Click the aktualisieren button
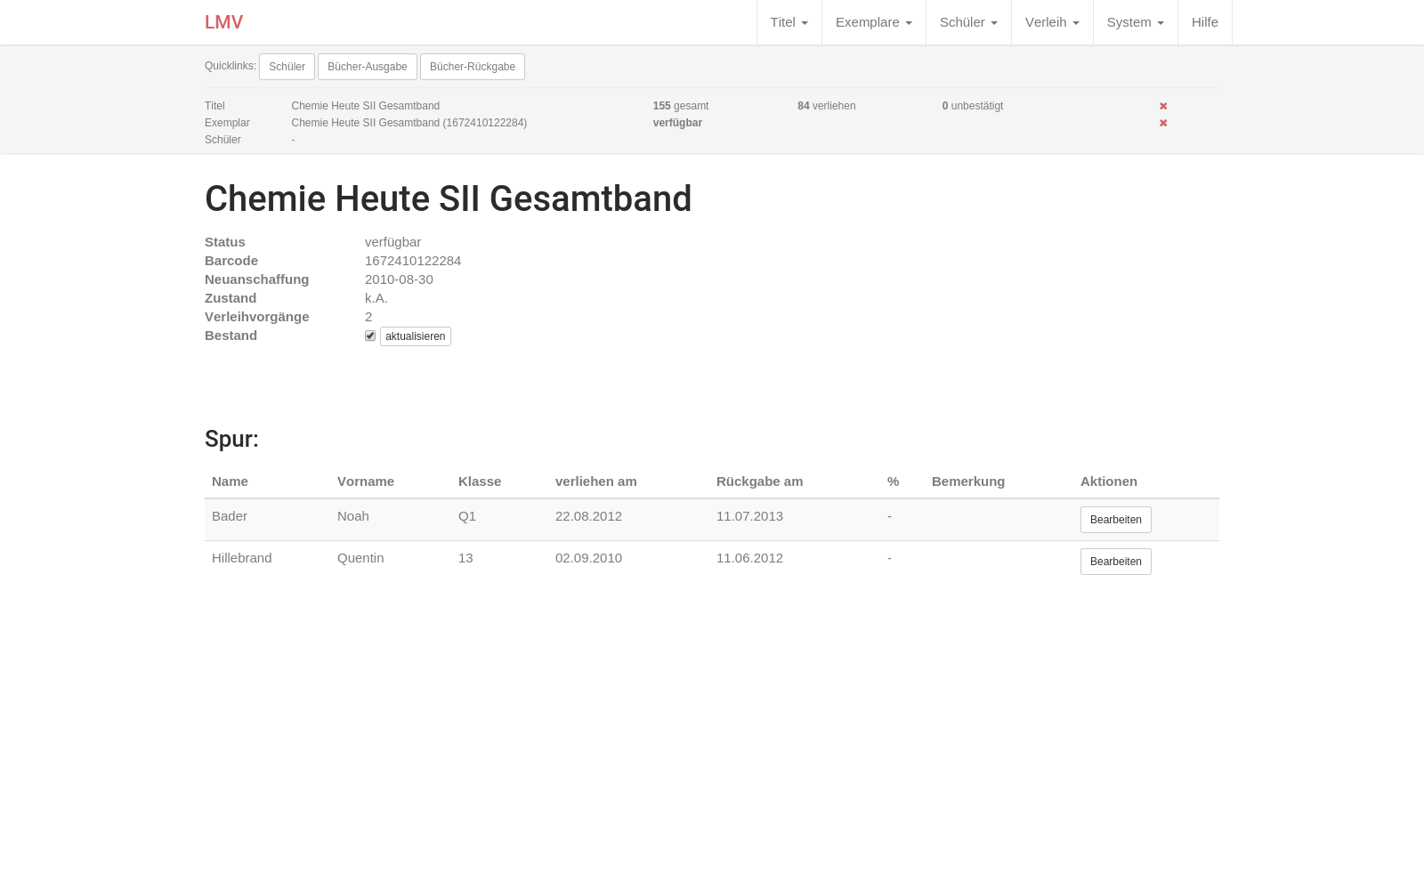This screenshot has height=890, width=1424. [x=416, y=336]
